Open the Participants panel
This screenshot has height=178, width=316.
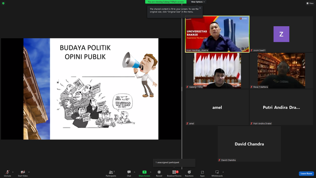click(x=111, y=173)
